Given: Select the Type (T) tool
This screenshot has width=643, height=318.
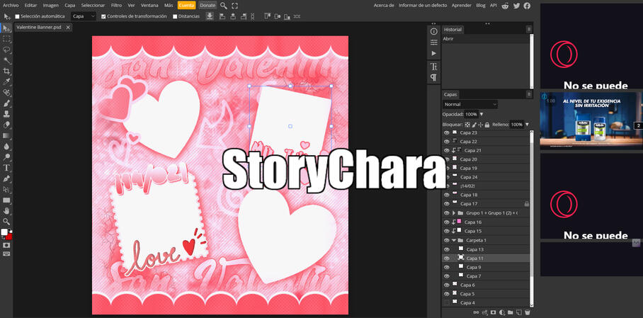Looking at the screenshot, I should (6, 168).
